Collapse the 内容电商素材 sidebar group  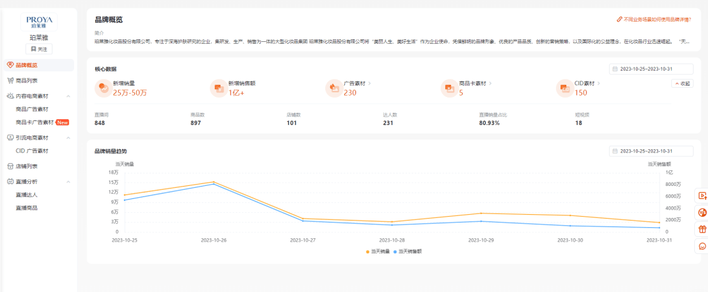click(x=68, y=96)
